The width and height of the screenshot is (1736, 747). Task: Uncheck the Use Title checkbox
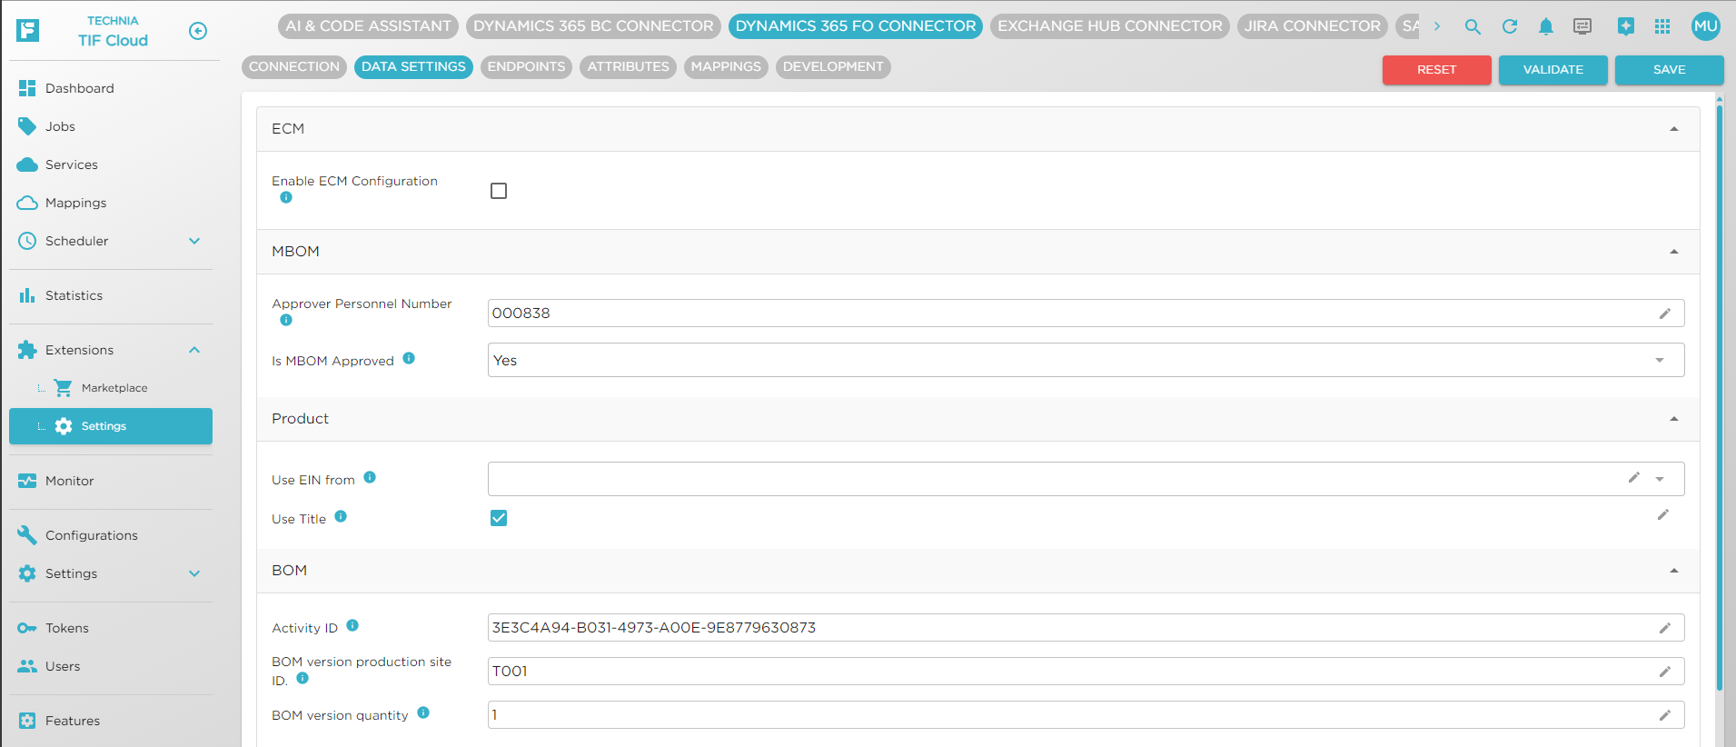pos(499,518)
